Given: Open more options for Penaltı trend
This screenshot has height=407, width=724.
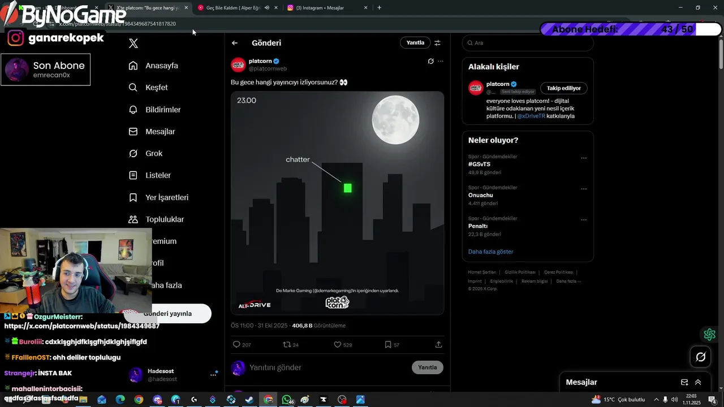Looking at the screenshot, I should tap(584, 220).
